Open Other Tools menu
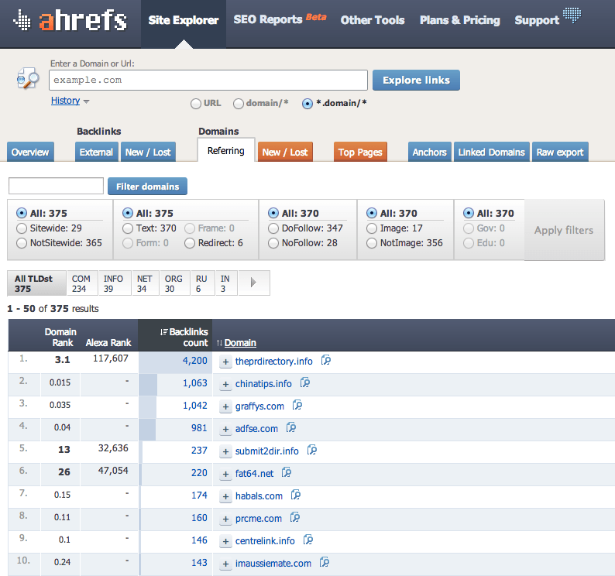The image size is (615, 576). [x=373, y=20]
